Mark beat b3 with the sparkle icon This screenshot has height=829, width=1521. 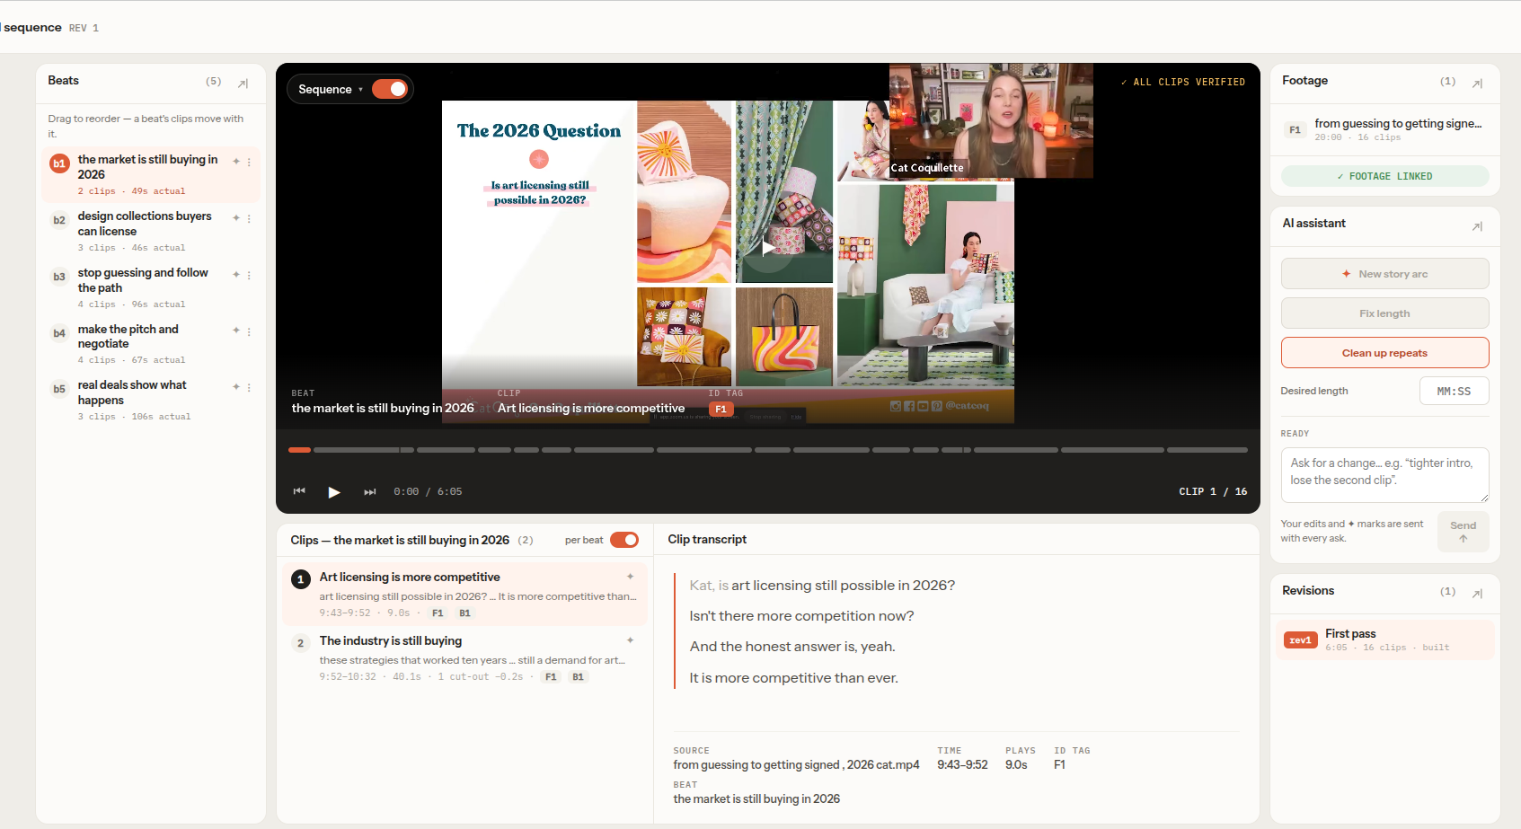click(x=236, y=275)
